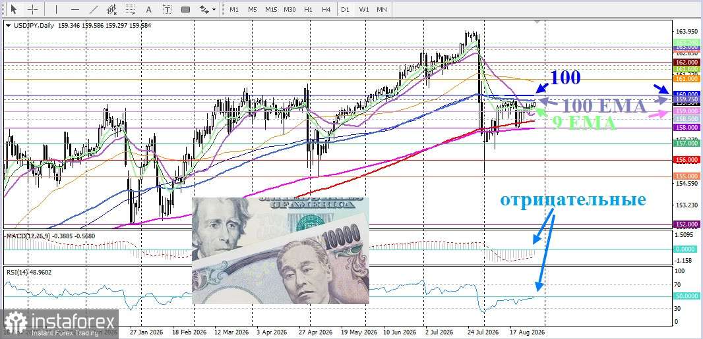This screenshot has height=339, width=703.
Task: Click the 156.000 red price label
Action: pos(687,160)
